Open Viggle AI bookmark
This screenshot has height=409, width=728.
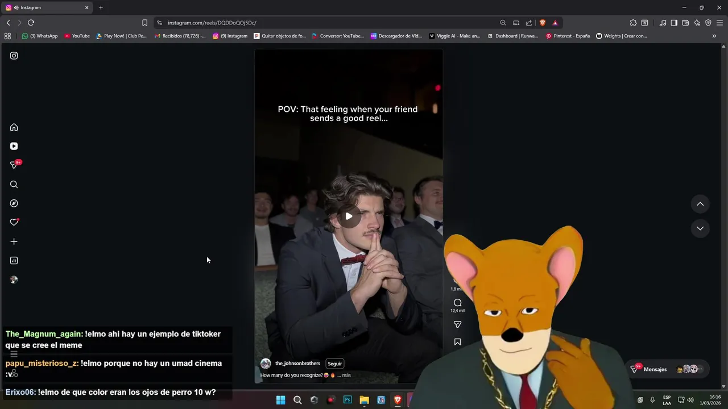point(454,36)
